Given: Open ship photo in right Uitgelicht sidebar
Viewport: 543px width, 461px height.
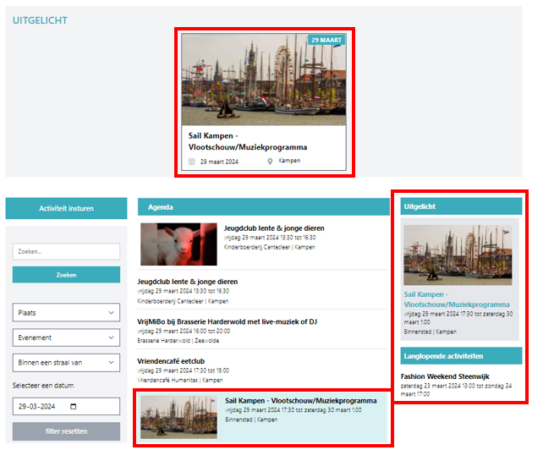Looking at the screenshot, I should [x=457, y=255].
